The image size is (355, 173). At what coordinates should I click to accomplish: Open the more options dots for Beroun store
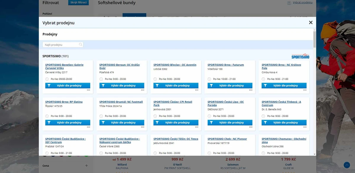143,90
